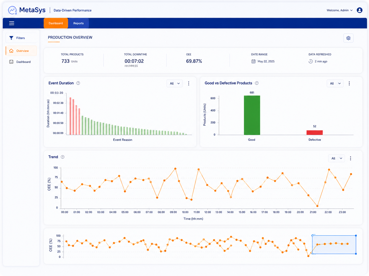Screen dimensions: 369x276
Task: Click the MetaSys logo
Action: click(27, 10)
